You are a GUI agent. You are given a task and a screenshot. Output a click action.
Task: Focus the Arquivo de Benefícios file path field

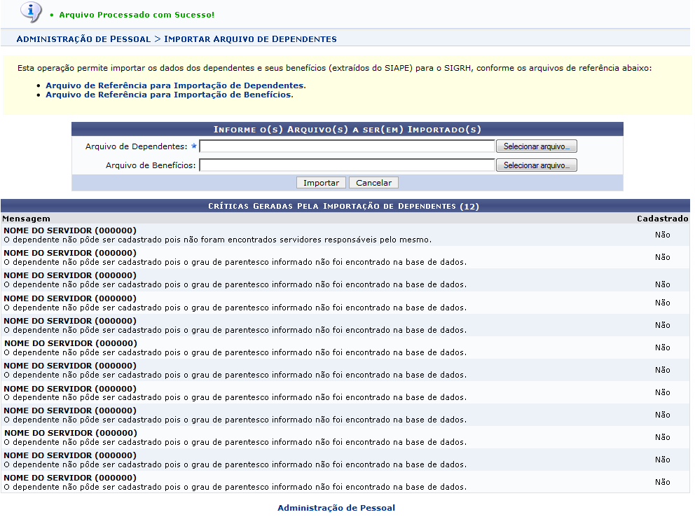(x=347, y=165)
